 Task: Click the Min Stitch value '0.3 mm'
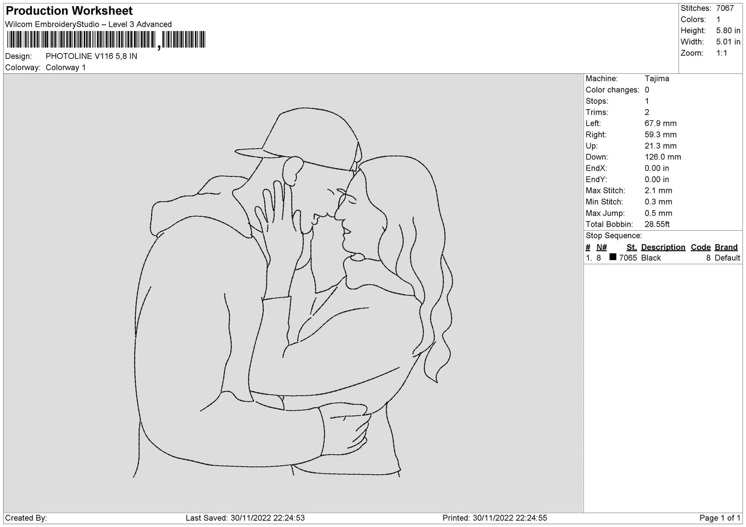[658, 202]
